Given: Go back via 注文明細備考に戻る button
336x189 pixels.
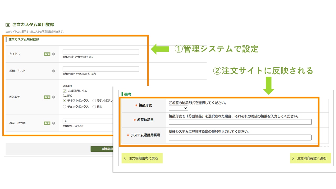Looking at the screenshot, I should (142, 158).
